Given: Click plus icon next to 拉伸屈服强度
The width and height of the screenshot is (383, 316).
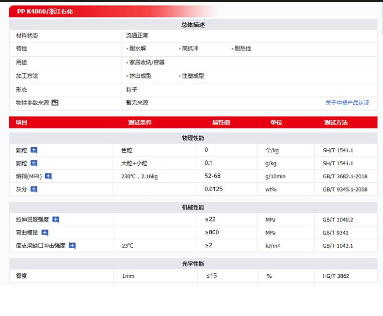Looking at the screenshot, I should click(x=56, y=220).
